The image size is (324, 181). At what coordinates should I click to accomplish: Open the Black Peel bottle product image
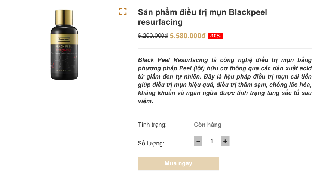(64, 44)
